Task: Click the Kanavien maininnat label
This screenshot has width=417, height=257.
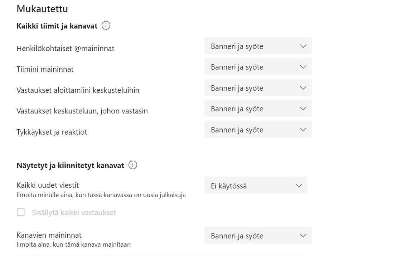Action: click(x=49, y=235)
